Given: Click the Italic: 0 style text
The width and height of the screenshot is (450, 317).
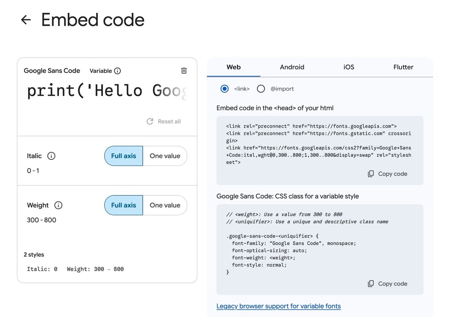Looking at the screenshot, I should pyautogui.click(x=42, y=269).
